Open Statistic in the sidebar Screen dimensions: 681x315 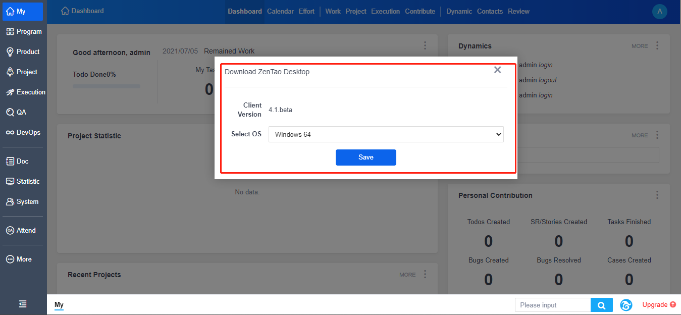tap(23, 181)
